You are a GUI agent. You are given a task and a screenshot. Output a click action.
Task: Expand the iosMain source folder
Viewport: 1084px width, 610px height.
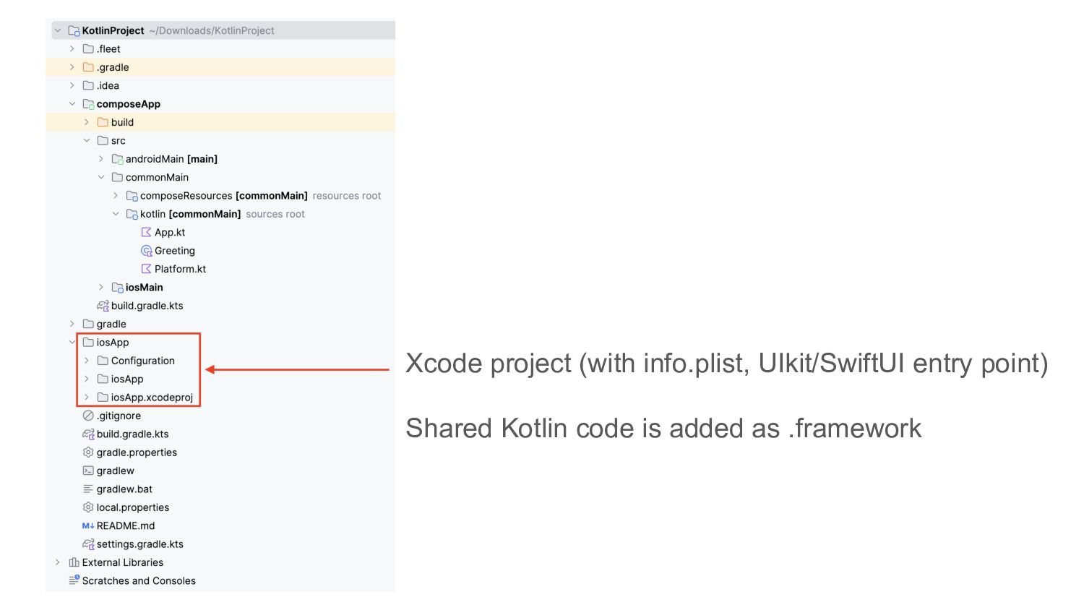click(100, 288)
